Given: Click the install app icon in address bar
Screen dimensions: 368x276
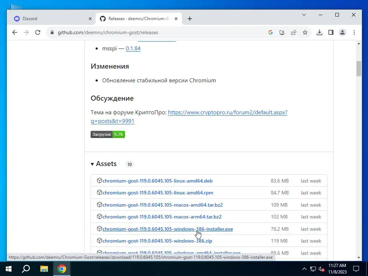Looking at the screenshot, I should pyautogui.click(x=282, y=32).
